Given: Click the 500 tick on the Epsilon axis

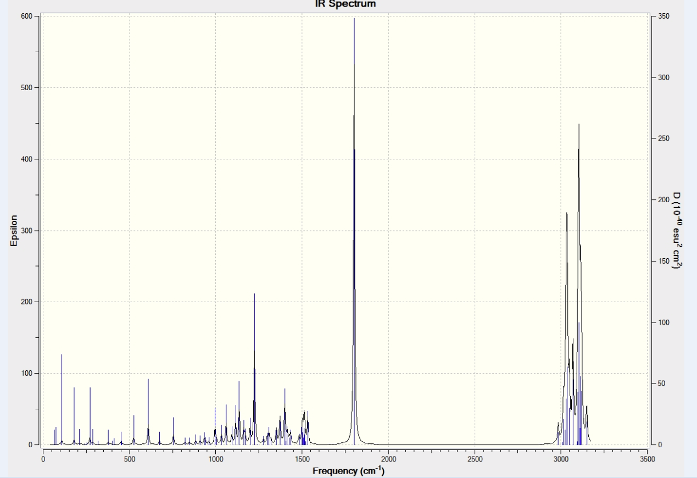Looking at the screenshot, I should (x=27, y=87).
